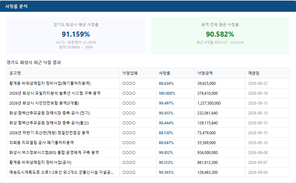Open 화성시 버스정보시스템(BIS) 통합 운영체계 구축 용역

click(54, 152)
